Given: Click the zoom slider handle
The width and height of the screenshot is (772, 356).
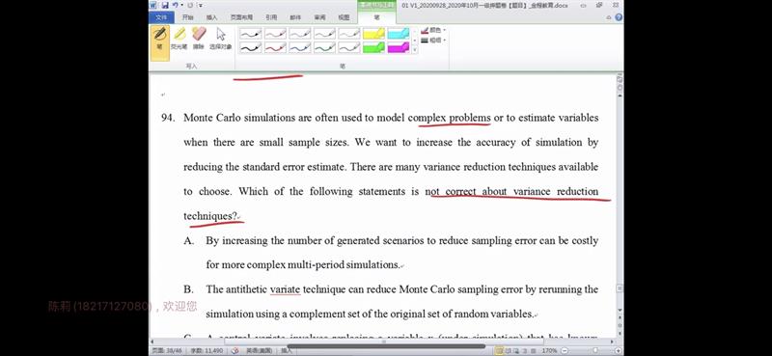Looking at the screenshot, I should pos(595,351).
